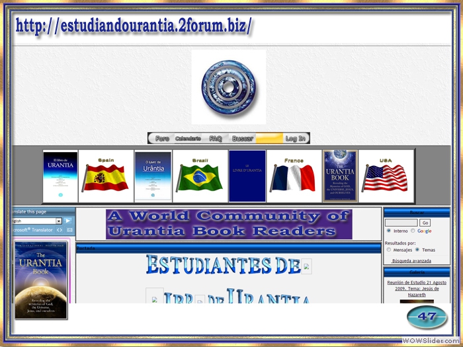Select the Interno radio button

(389, 231)
